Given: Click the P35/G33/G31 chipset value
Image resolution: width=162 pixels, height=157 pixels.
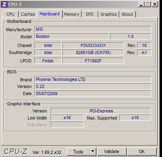Looking at the screenshot, I should (x=93, y=45).
